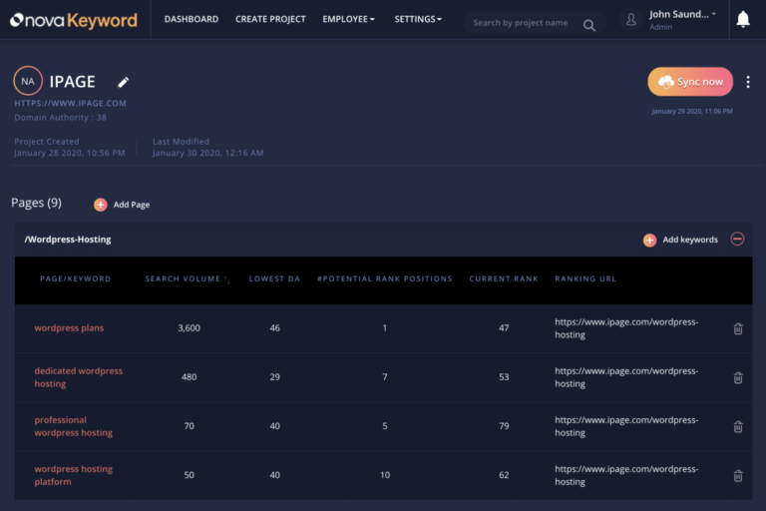Click the Lowest DA column header
The height and width of the screenshot is (511, 766).
(x=274, y=278)
